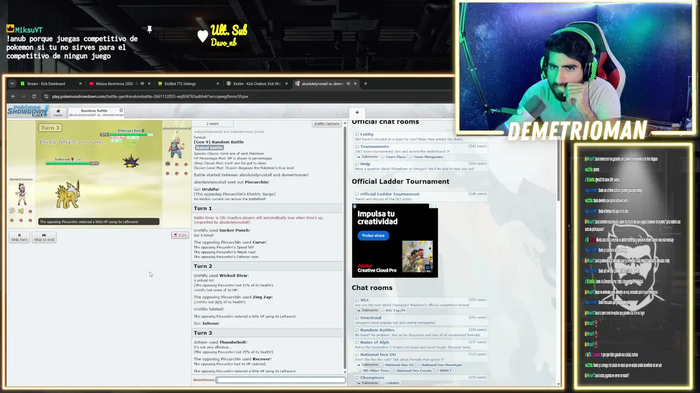Skip the current turn animation
Viewport: 700px width, 393px height.
click(x=19, y=237)
